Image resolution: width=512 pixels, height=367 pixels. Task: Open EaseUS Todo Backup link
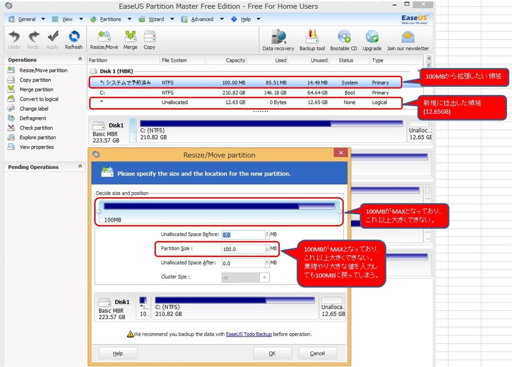click(248, 334)
